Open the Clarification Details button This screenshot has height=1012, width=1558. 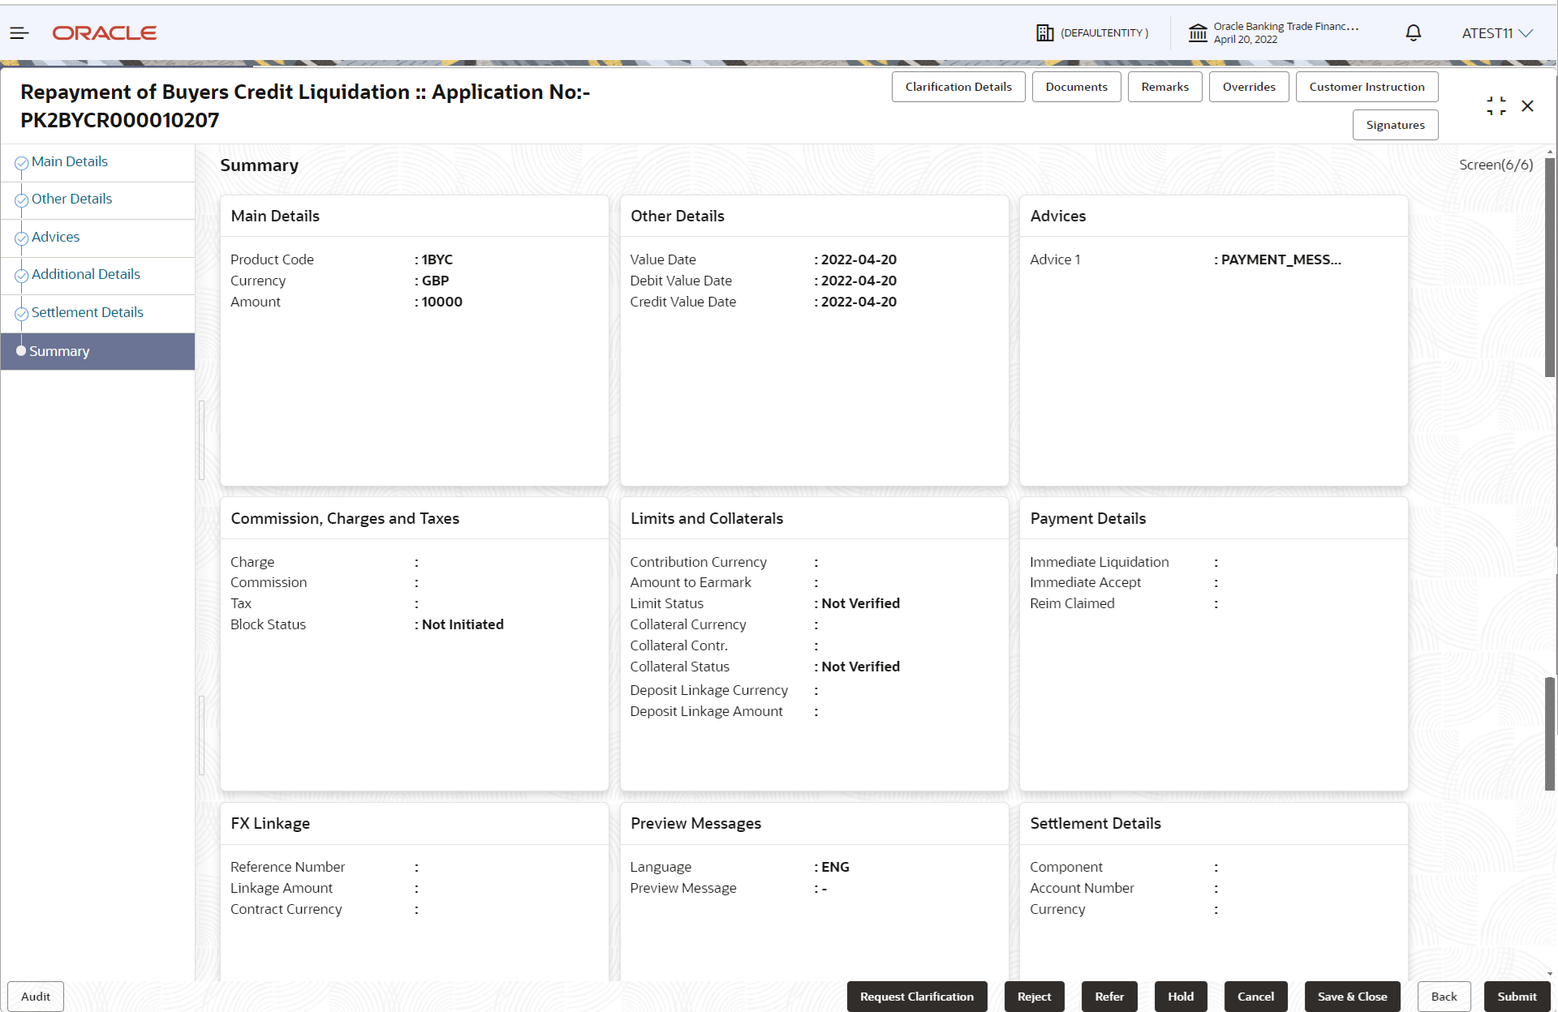click(958, 87)
